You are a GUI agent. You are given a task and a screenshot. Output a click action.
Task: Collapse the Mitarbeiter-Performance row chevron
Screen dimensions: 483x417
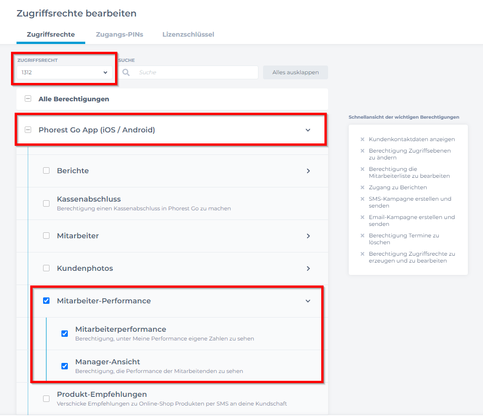pyautogui.click(x=308, y=301)
